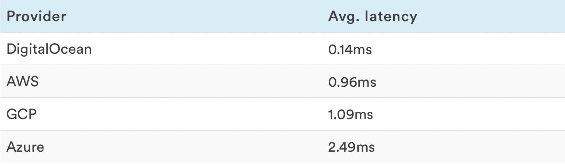Click the 0.14ms latency value
The height and width of the screenshot is (164, 565).
click(x=350, y=49)
